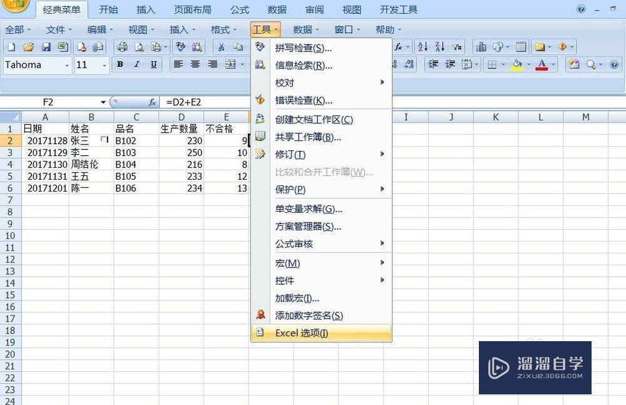Viewport: 626px width, 405px height.
Task: Save the workbook using the Save icon
Action: point(46,47)
